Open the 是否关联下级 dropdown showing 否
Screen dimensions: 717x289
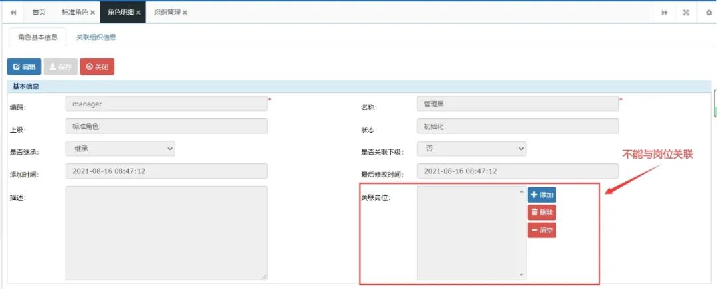(471, 149)
